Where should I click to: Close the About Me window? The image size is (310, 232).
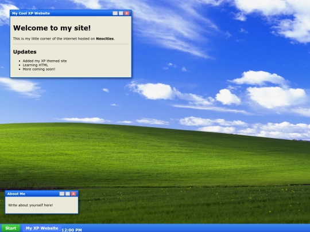tap(73, 194)
